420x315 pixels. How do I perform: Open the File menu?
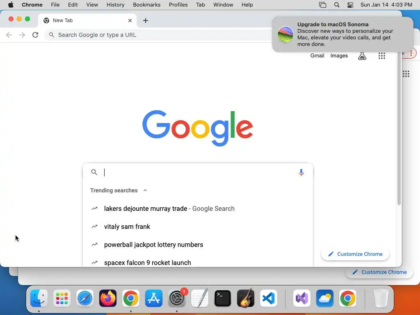point(55,5)
